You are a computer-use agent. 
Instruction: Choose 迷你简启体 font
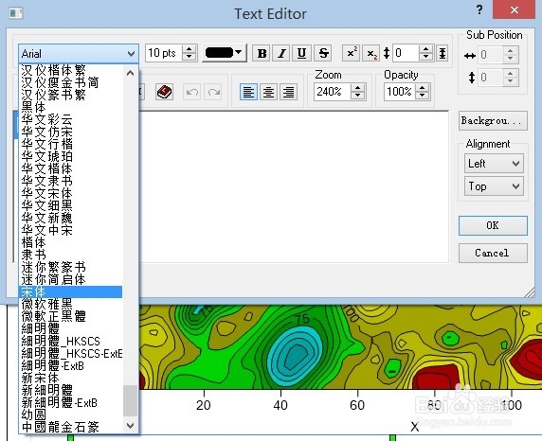coord(70,279)
